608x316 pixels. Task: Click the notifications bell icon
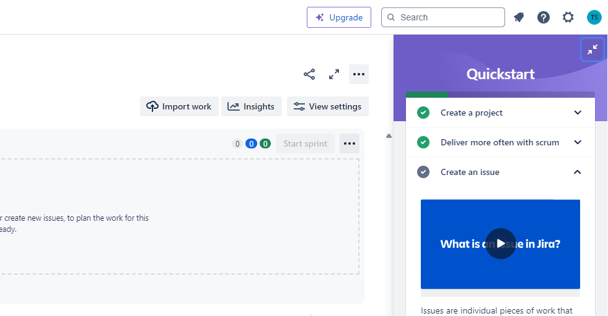(519, 17)
